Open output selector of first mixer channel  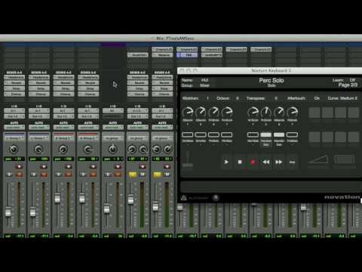(x=14, y=116)
